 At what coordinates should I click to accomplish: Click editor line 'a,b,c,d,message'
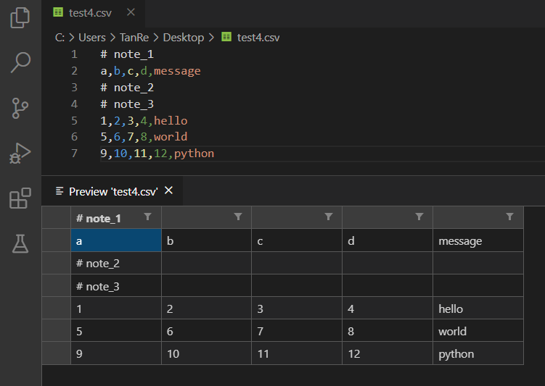150,71
